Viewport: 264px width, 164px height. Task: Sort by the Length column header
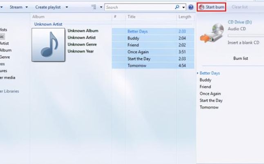point(185,17)
